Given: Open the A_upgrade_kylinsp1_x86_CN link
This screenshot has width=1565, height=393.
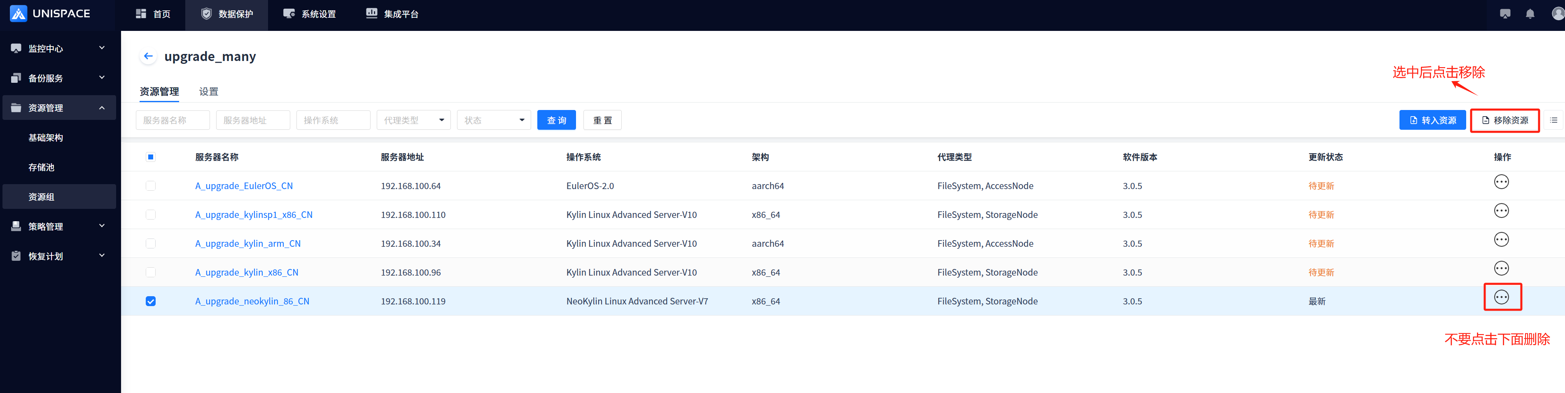Looking at the screenshot, I should [x=253, y=214].
